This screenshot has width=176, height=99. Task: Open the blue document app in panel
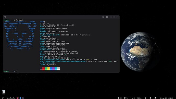click(20, 98)
